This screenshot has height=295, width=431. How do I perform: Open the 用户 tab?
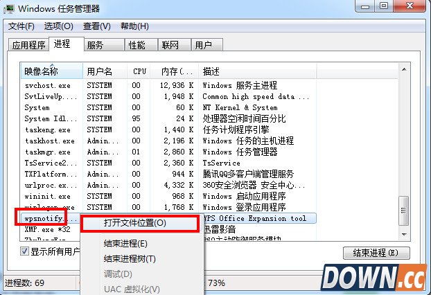click(206, 45)
